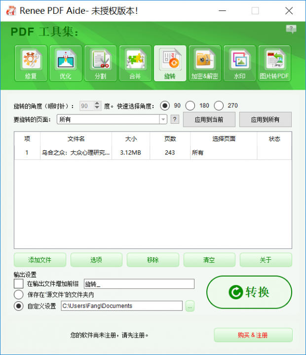Click the 页数 column header
306x355 pixels.
(x=170, y=139)
